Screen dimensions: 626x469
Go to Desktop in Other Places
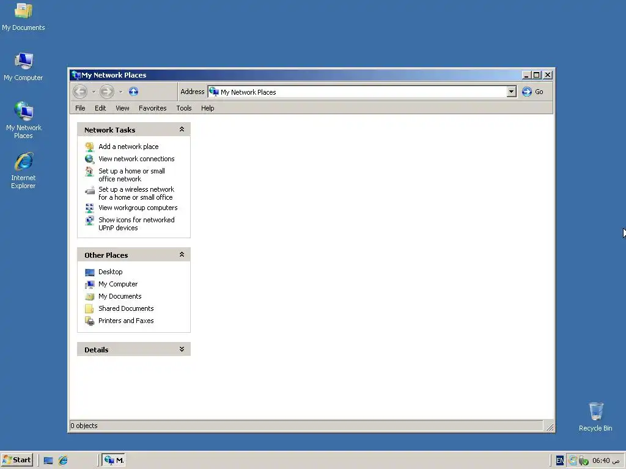(x=111, y=272)
